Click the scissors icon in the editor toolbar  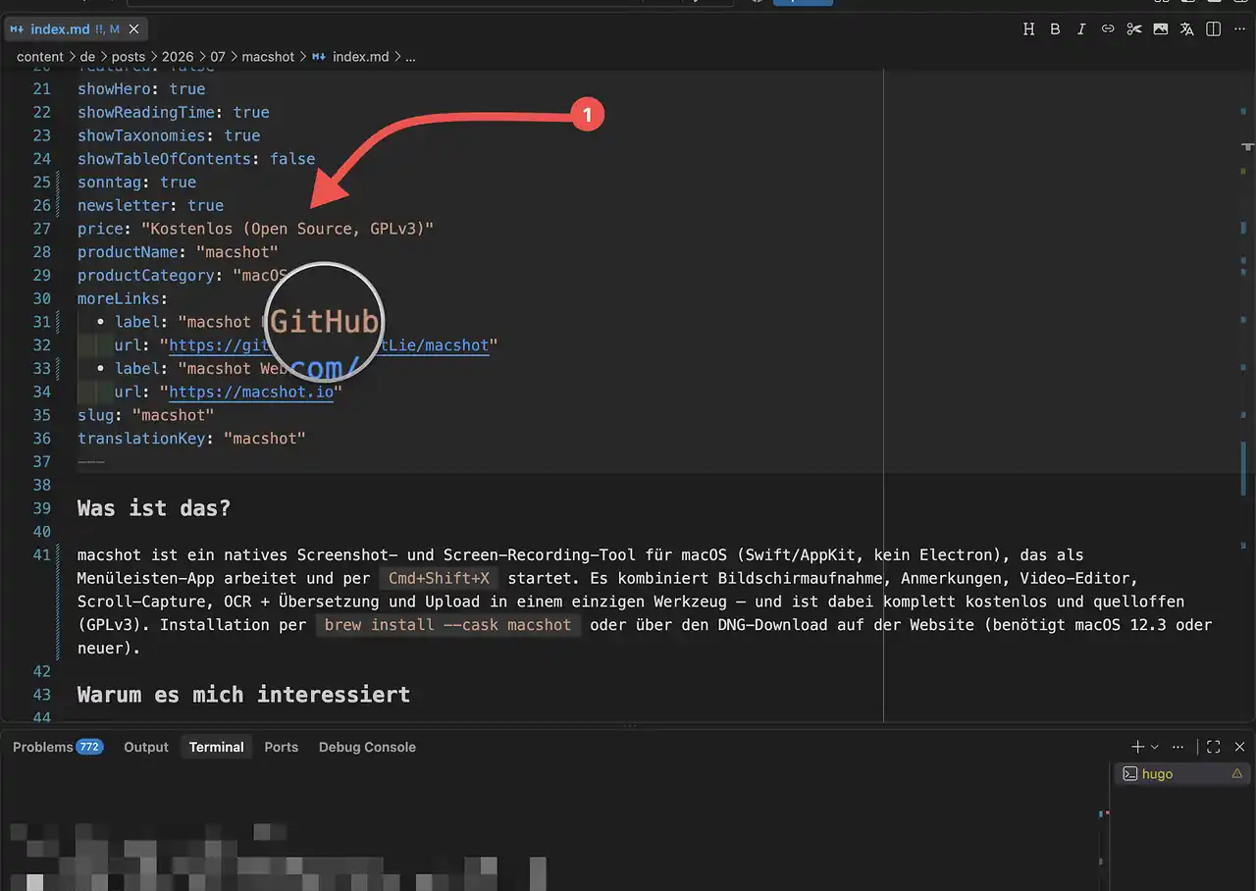point(1134,29)
